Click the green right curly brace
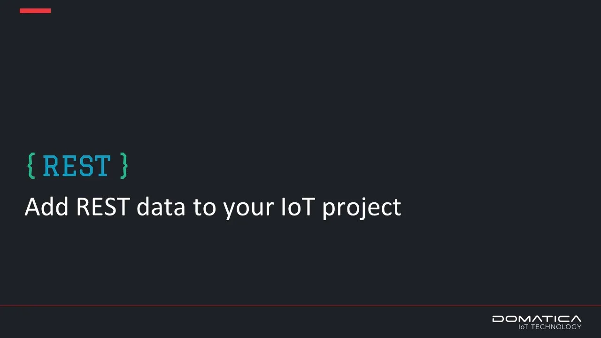Viewport: 601px width, 338px height. [123, 166]
